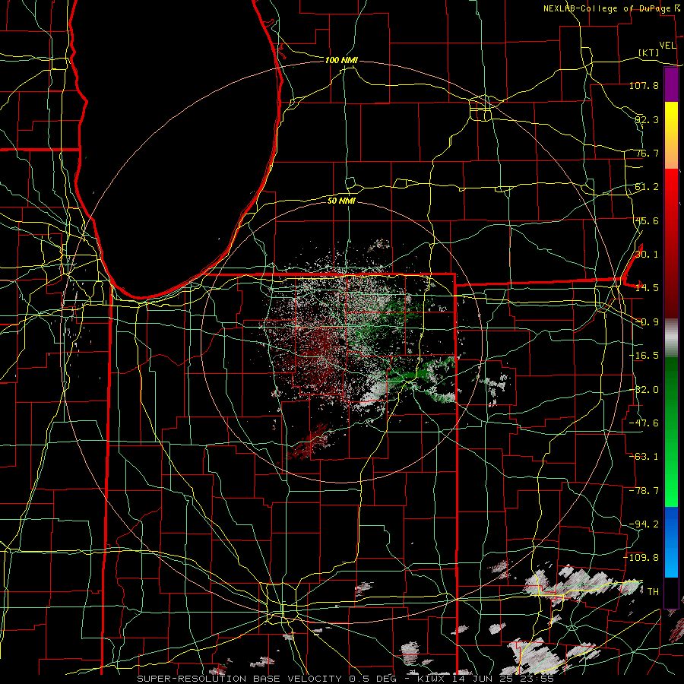Image resolution: width=684 pixels, height=684 pixels.
Task: Click the 45.6 velocity scale value
Action: coord(647,220)
